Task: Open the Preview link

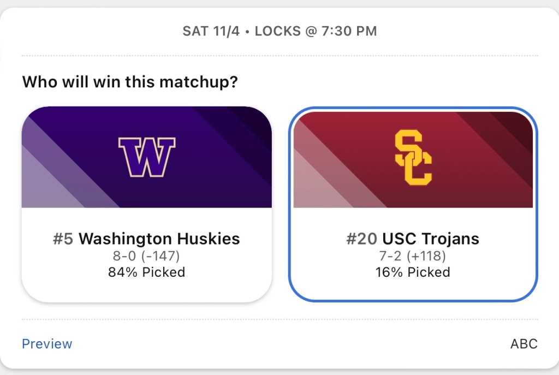Action: pos(47,344)
